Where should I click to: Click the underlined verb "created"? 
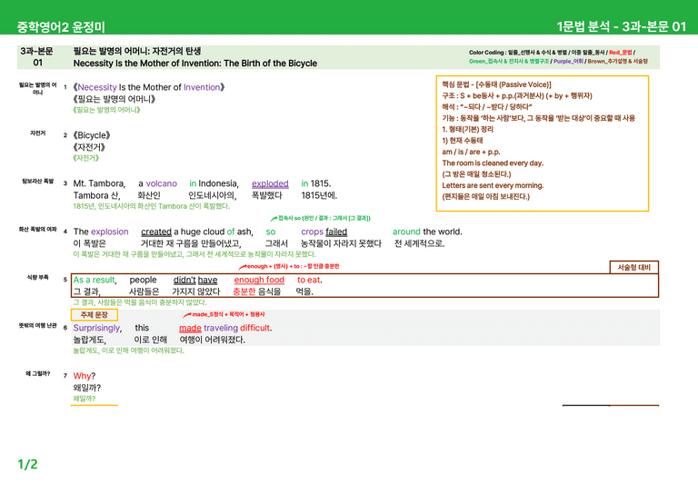click(x=156, y=232)
